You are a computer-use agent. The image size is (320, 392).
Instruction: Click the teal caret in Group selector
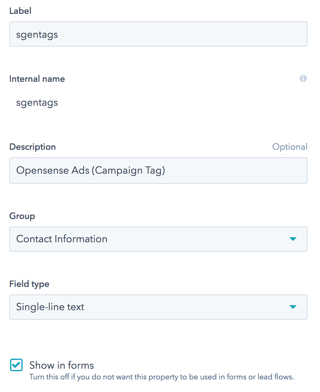pos(293,239)
